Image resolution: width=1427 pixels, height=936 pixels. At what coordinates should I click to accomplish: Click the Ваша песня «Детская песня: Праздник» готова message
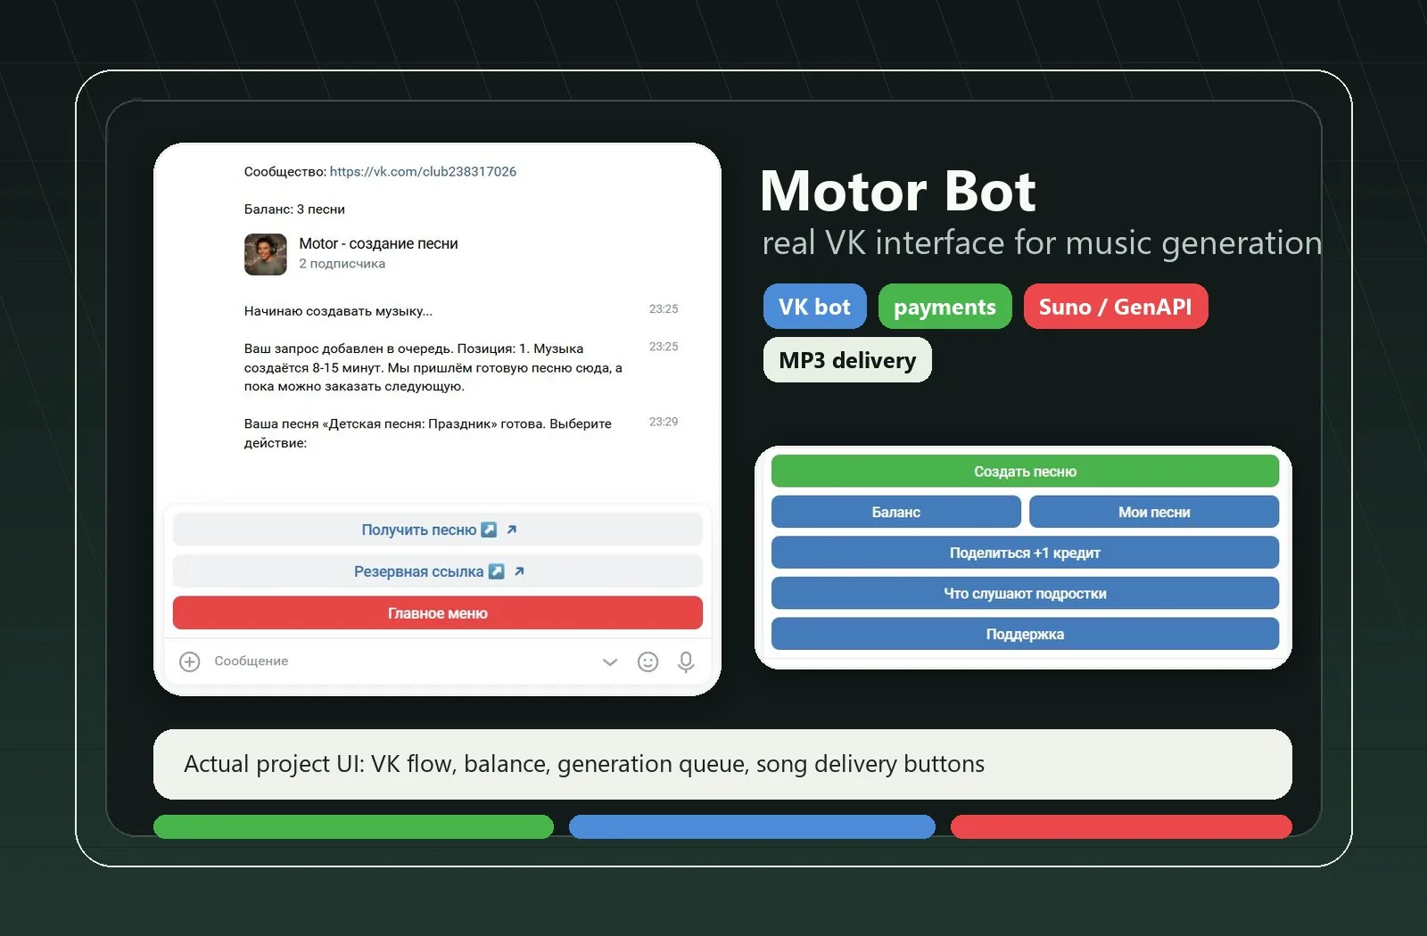[x=428, y=433]
